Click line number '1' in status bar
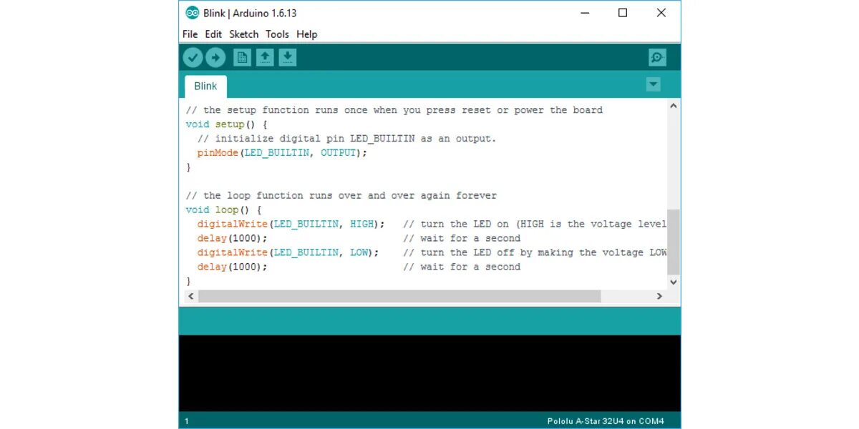Image resolution: width=859 pixels, height=429 pixels. pos(187,421)
